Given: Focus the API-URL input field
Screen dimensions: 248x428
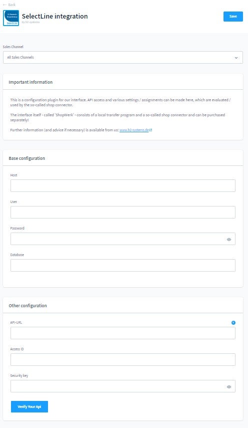Looking at the screenshot, I should click(x=123, y=333).
